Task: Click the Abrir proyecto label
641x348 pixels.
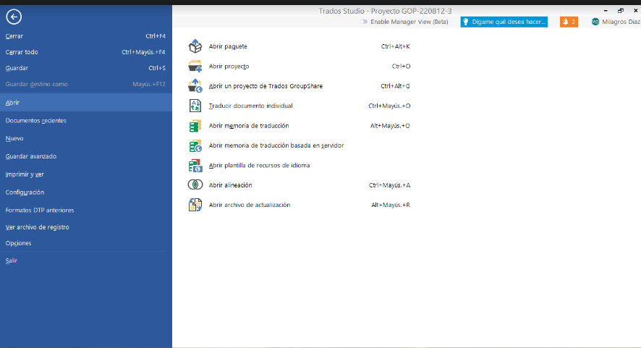Action: coord(229,66)
